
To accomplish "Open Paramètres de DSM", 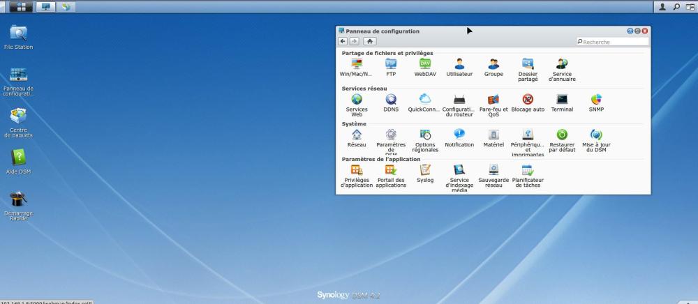I will click(x=391, y=142).
